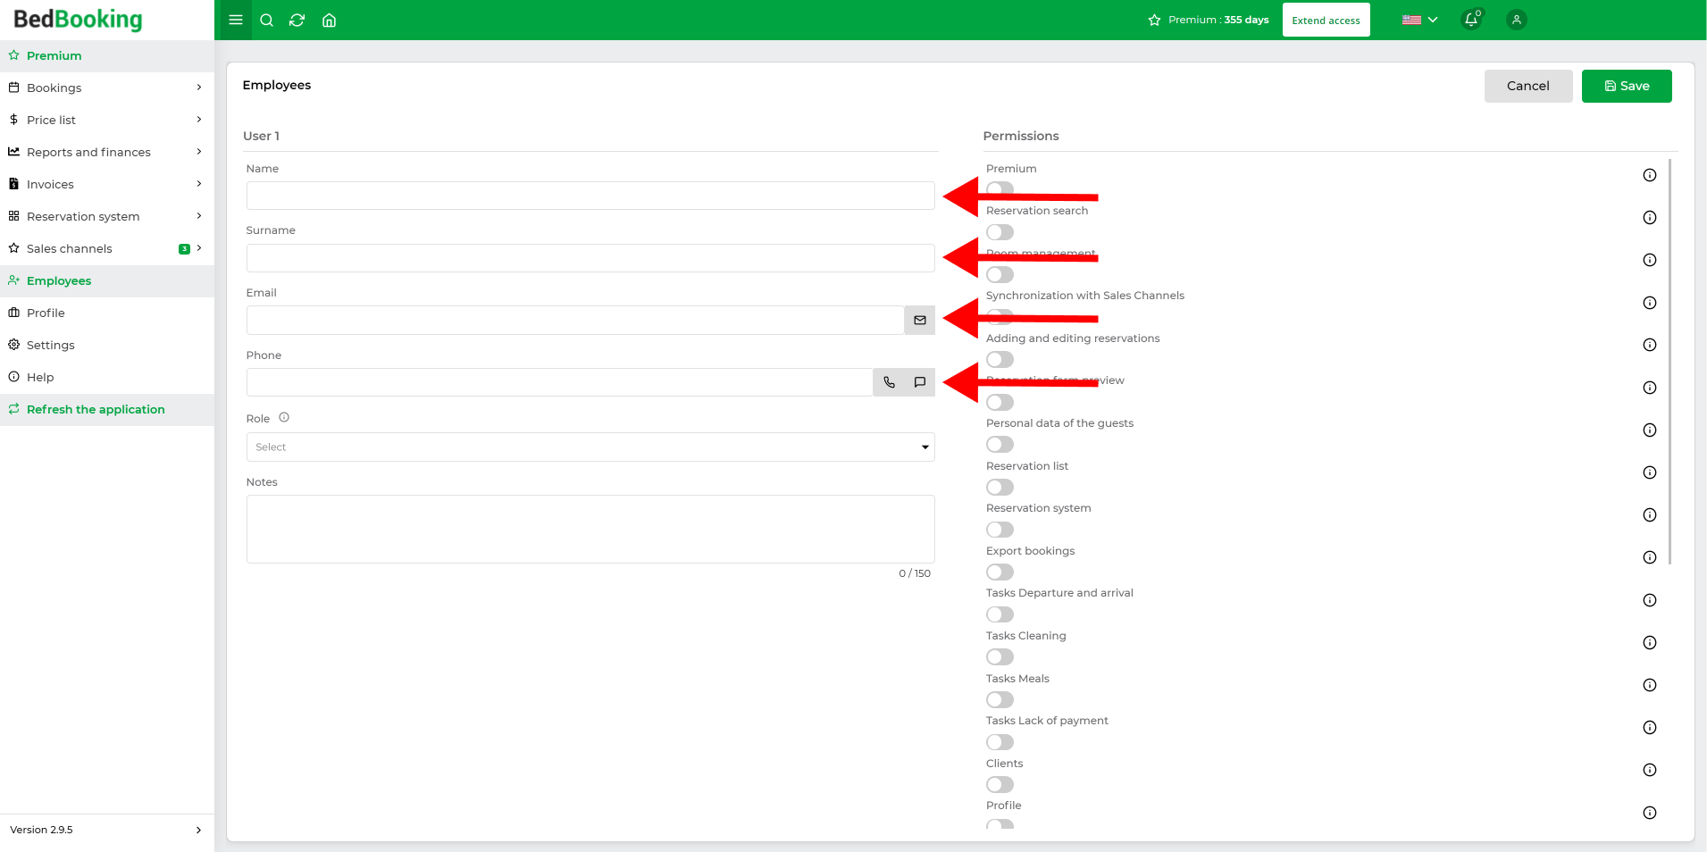Click the Extend access button
This screenshot has width=1707, height=852.
(1326, 20)
